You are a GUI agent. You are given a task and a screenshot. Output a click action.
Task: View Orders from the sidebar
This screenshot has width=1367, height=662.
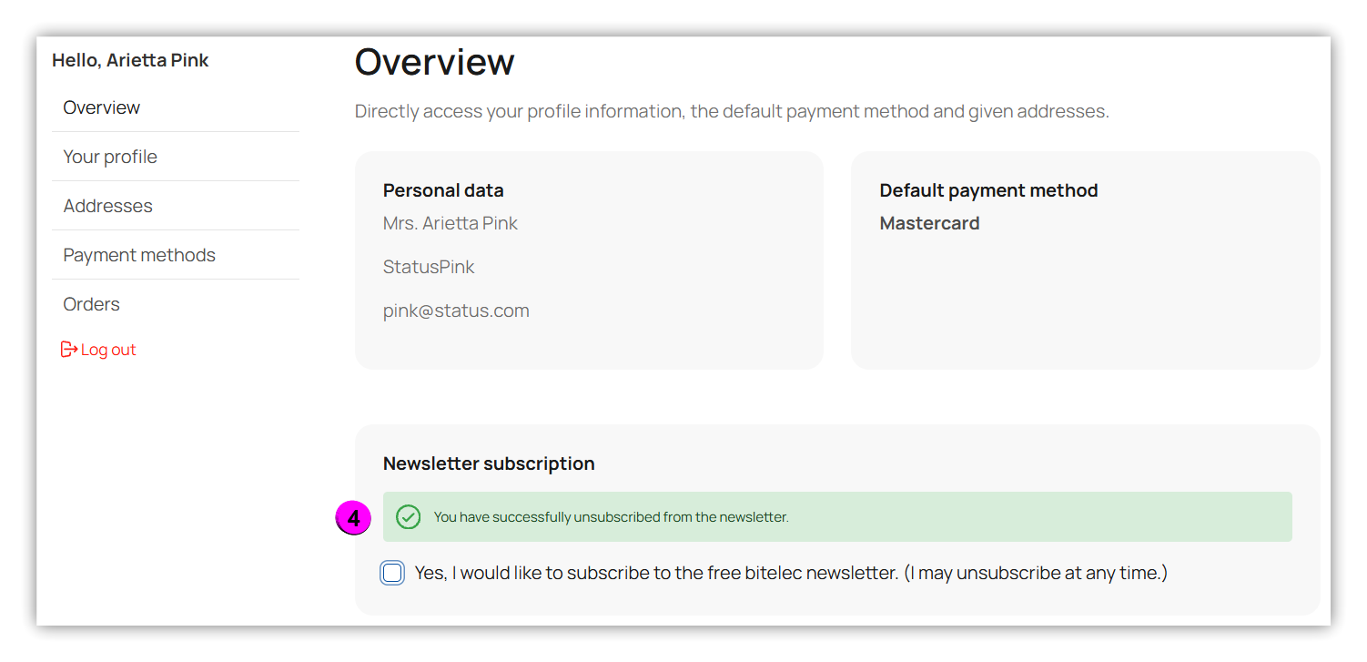tap(91, 304)
